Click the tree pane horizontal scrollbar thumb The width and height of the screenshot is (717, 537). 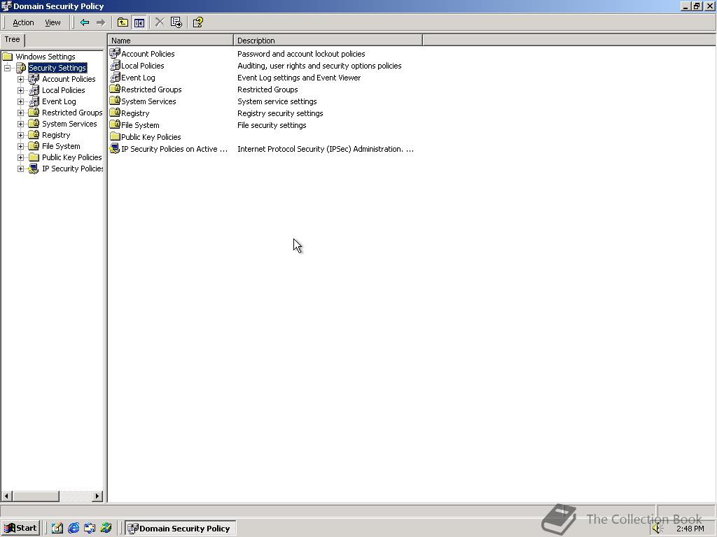[x=36, y=496]
